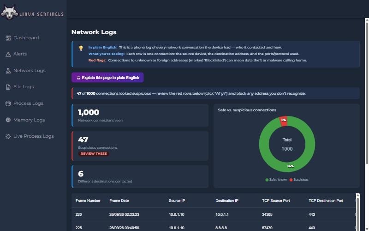The image size is (369, 231).
Task: Click the REVIEW THESE badge
Action: tap(94, 154)
